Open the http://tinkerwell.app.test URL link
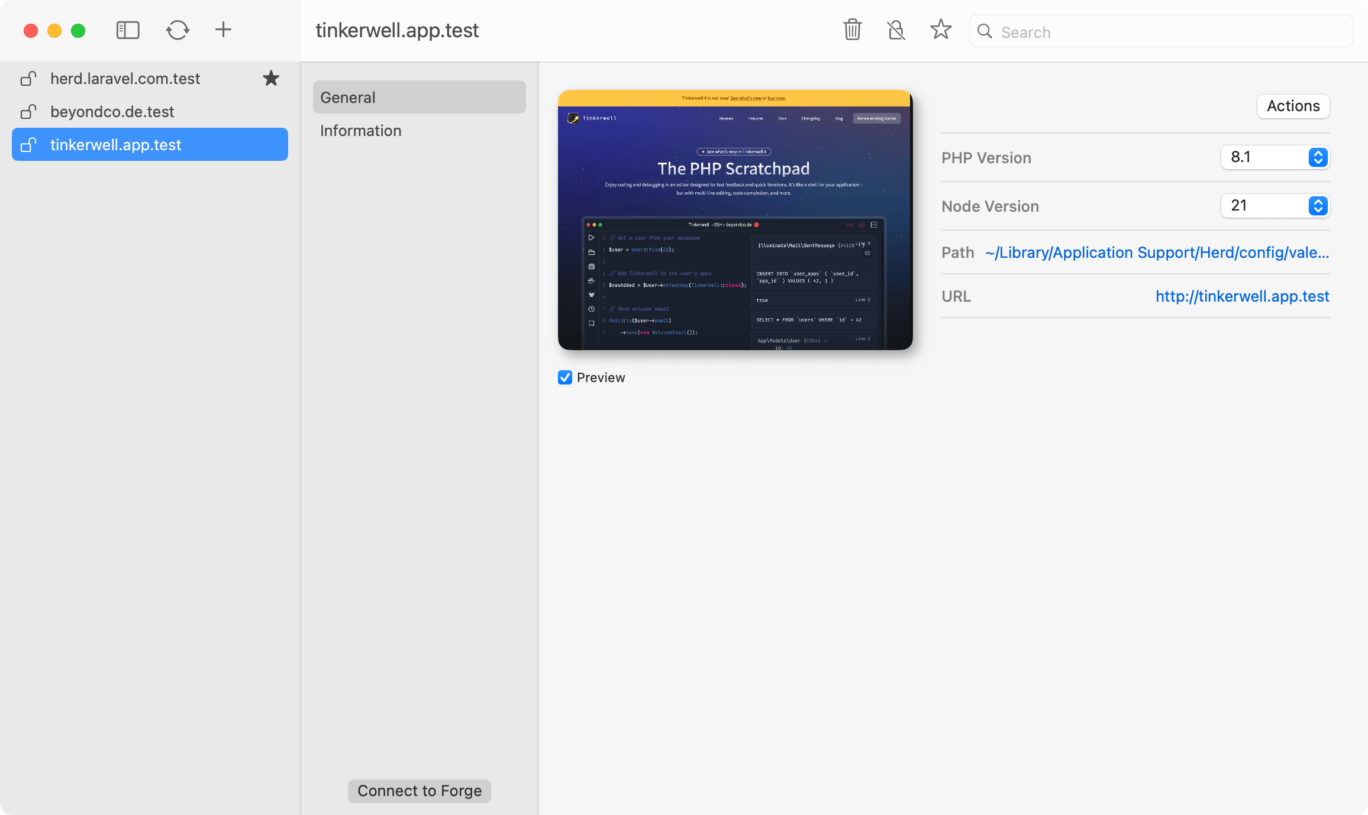Viewport: 1368px width, 815px height. [x=1242, y=296]
